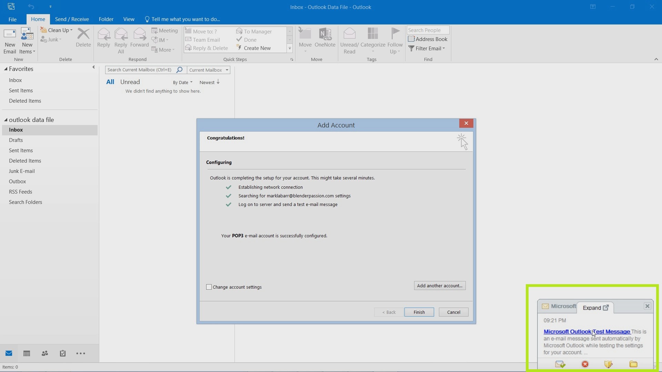Open the IM dropdown

(x=160, y=40)
